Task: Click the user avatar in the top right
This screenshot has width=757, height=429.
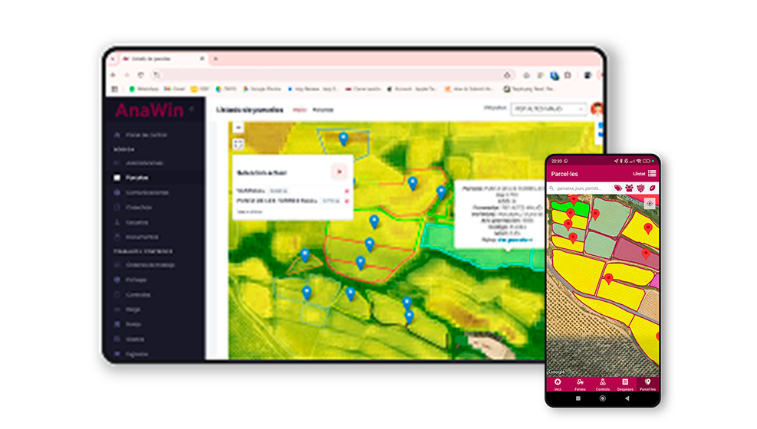Action: point(597,110)
